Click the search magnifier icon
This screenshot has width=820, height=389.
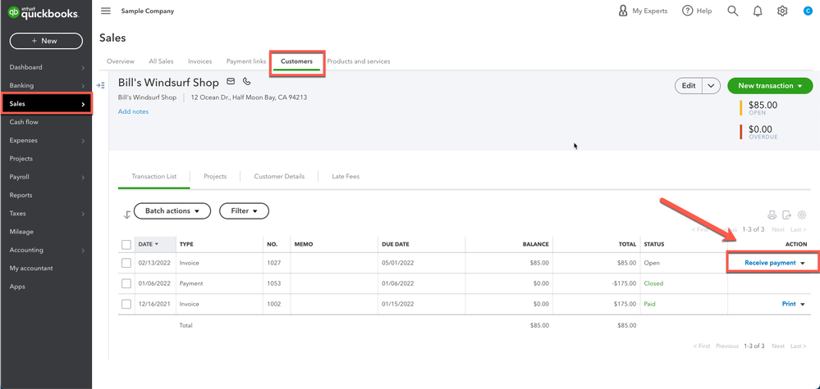pyautogui.click(x=733, y=11)
